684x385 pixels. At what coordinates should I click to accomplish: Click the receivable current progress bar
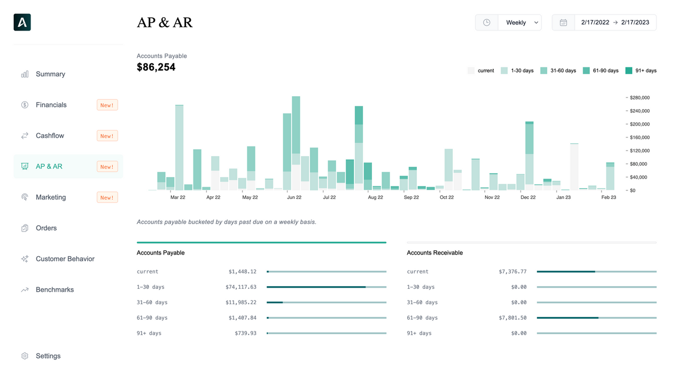[x=596, y=272]
